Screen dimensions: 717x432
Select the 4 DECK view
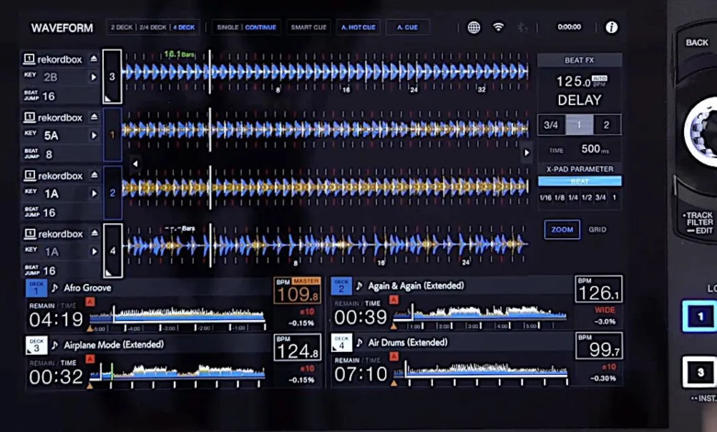coord(184,28)
